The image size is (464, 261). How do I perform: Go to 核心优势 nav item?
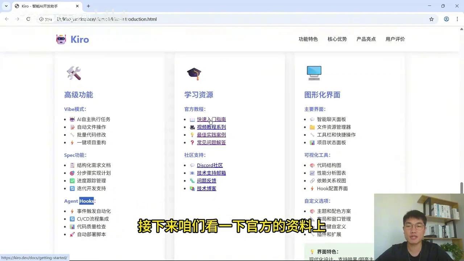coord(337,39)
